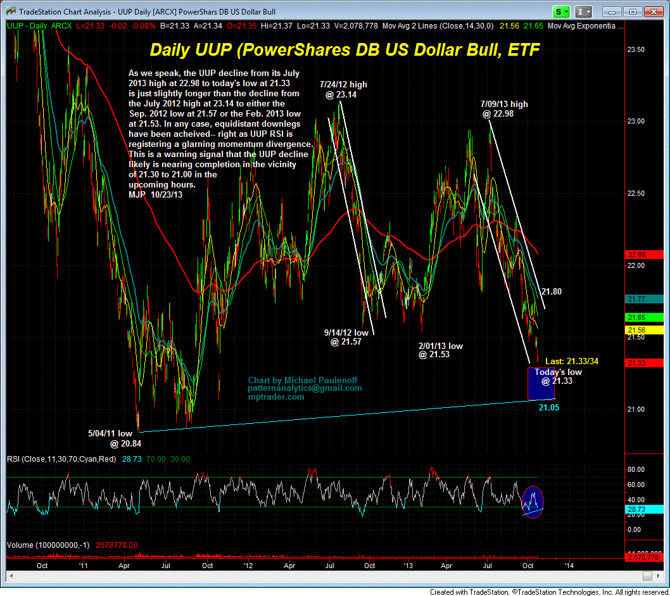This screenshot has height=596, width=670.
Task: Close the TradeStation Chart Analysis window
Action: click(654, 12)
